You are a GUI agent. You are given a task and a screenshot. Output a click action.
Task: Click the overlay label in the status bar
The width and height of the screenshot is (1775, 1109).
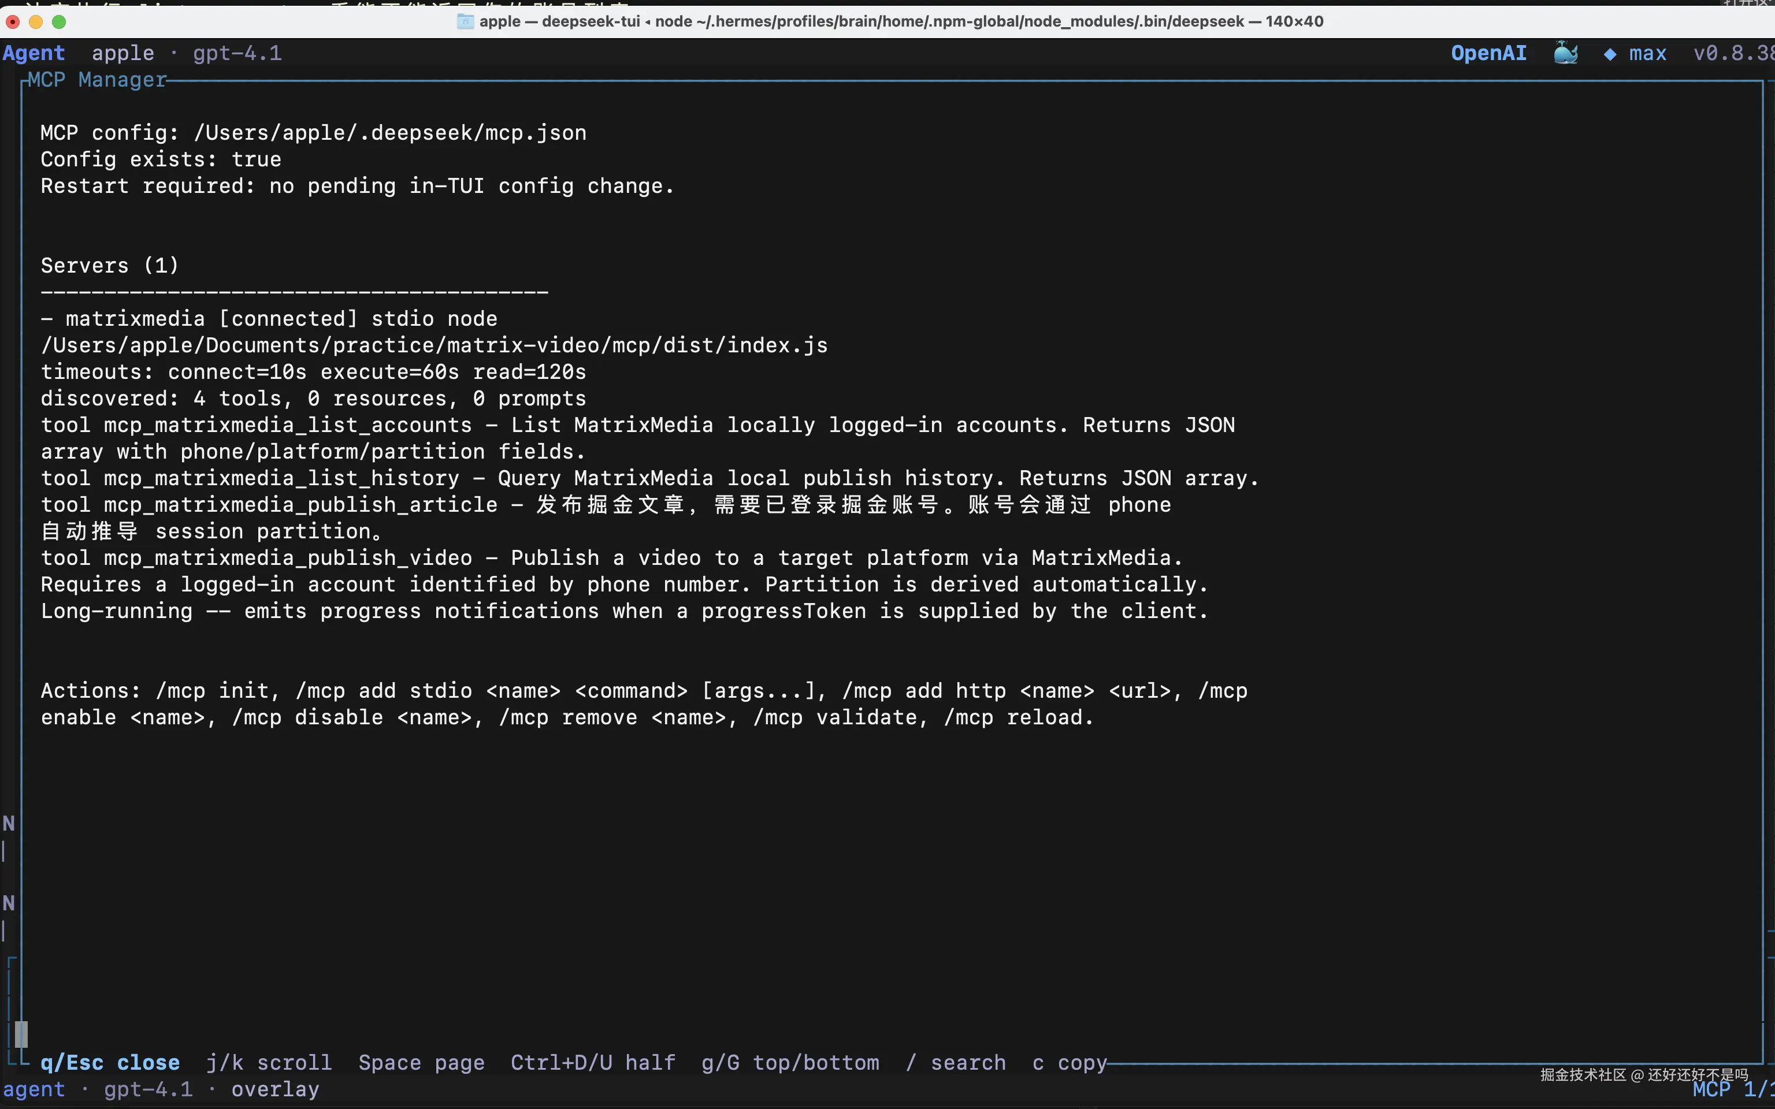(x=276, y=1090)
